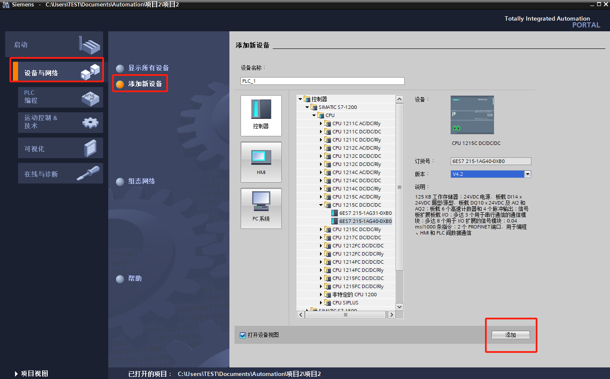Select the 显示所有设备 bullet

coord(120,68)
